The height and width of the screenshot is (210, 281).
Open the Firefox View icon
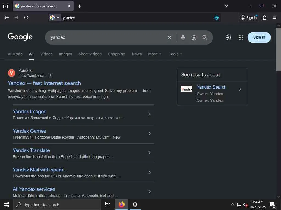(x=5, y=6)
